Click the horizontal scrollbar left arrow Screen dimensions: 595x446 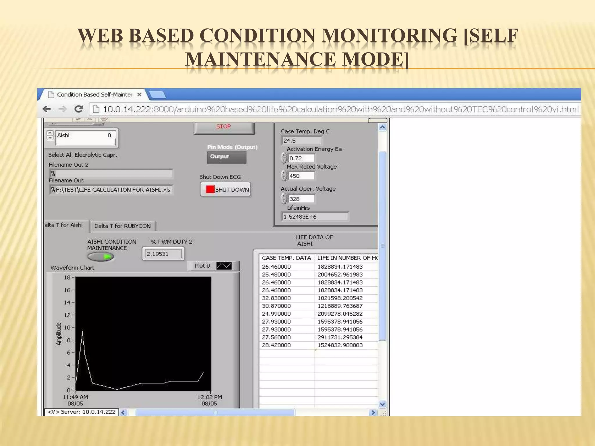click(123, 412)
